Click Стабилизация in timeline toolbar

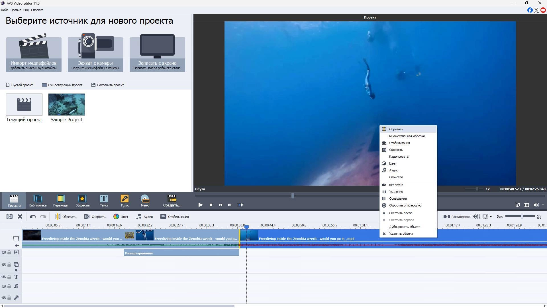[174, 217]
